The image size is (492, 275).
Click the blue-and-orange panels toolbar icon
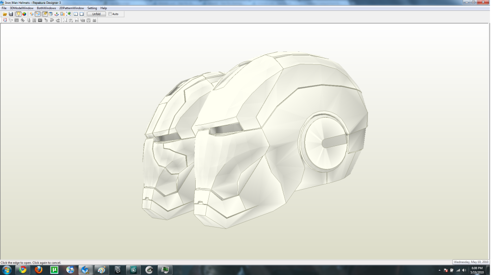pos(63,14)
